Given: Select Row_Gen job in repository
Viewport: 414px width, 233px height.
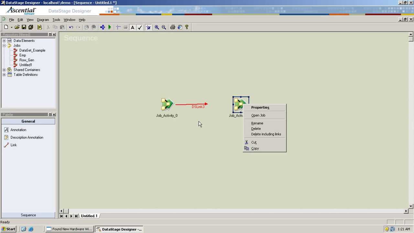Looking at the screenshot, I should 27,60.
